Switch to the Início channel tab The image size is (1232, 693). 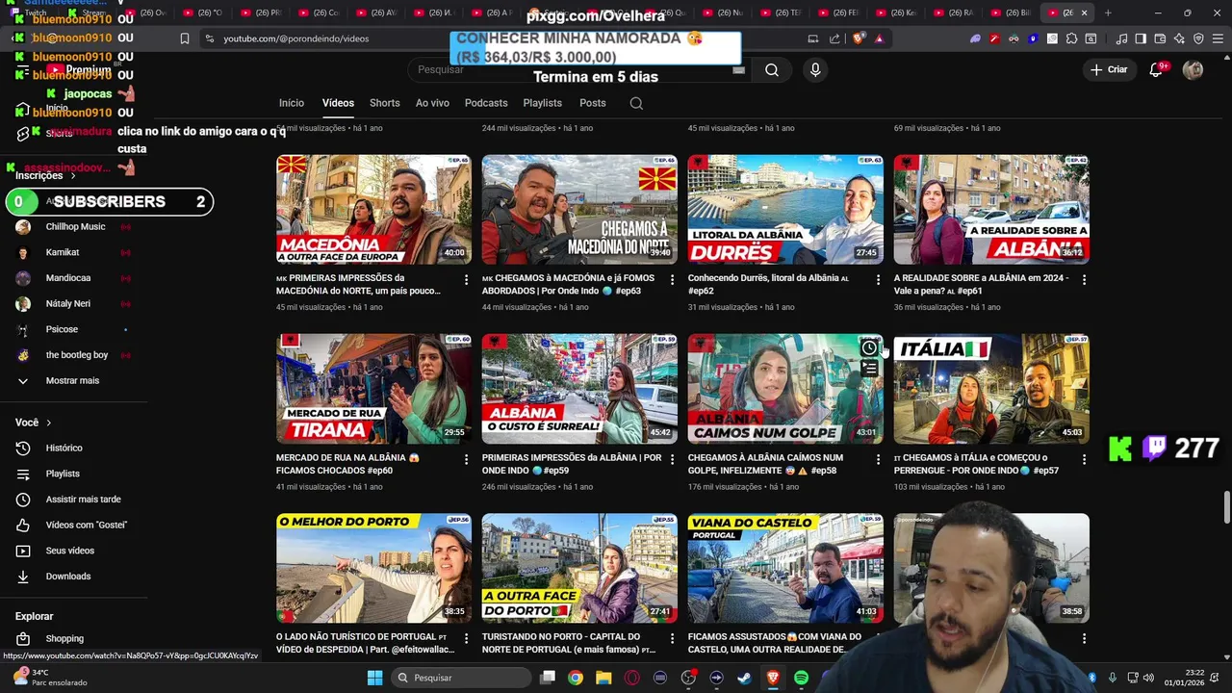pos(292,103)
